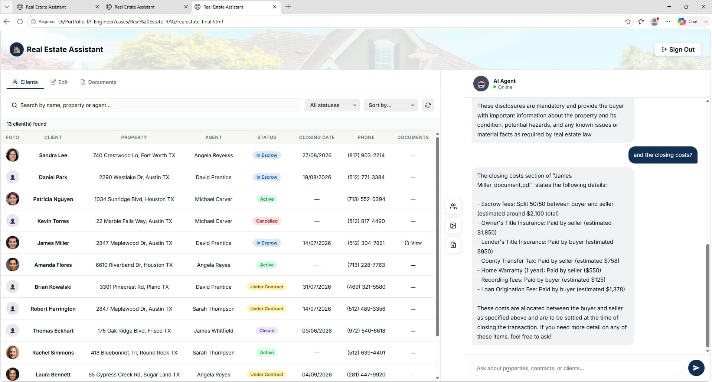Image resolution: width=712 pixels, height=382 pixels.
Task: Switch to the Documents tab
Action: coord(98,82)
